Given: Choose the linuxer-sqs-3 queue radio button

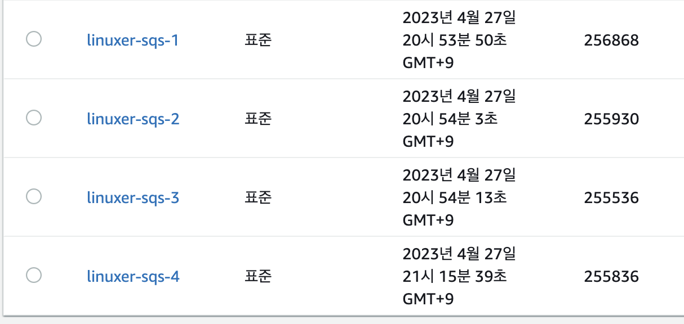Looking at the screenshot, I should 34,197.
